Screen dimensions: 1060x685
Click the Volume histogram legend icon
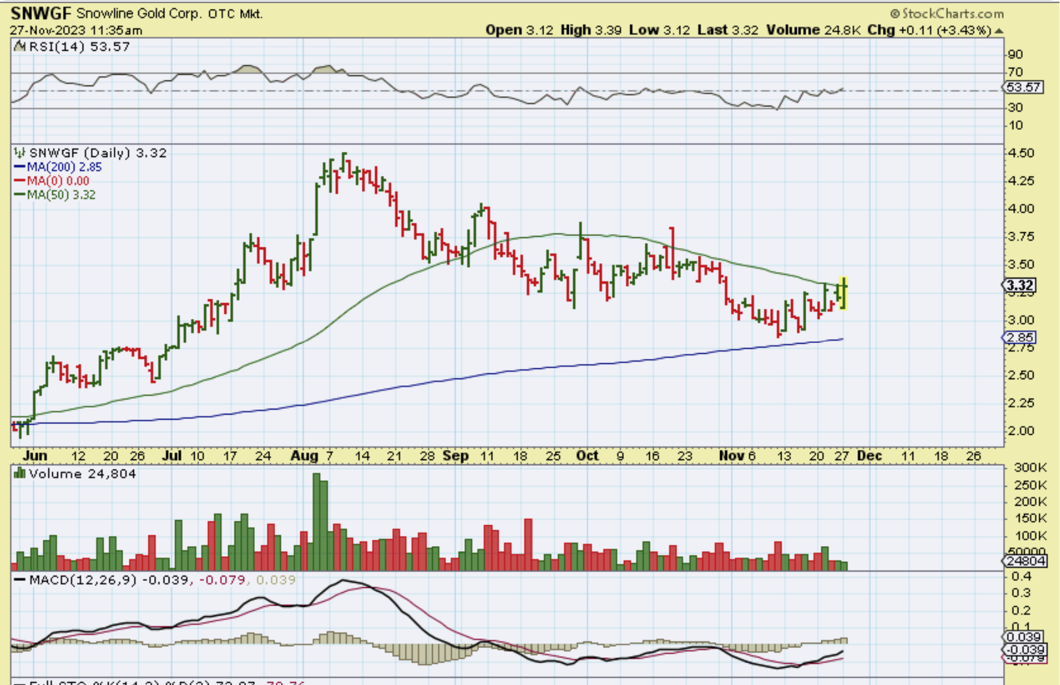click(20, 474)
